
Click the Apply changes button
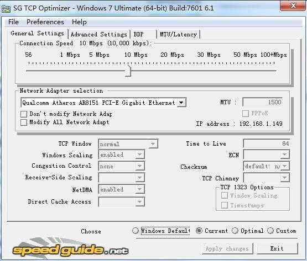(x=227, y=249)
